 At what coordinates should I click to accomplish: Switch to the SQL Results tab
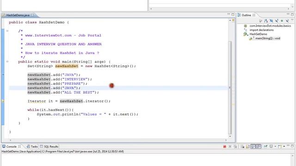(x=49, y=147)
